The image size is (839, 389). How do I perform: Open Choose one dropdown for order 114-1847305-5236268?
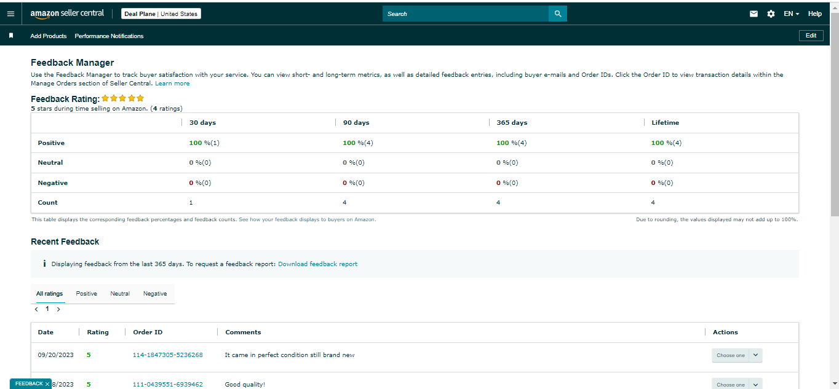click(737, 355)
